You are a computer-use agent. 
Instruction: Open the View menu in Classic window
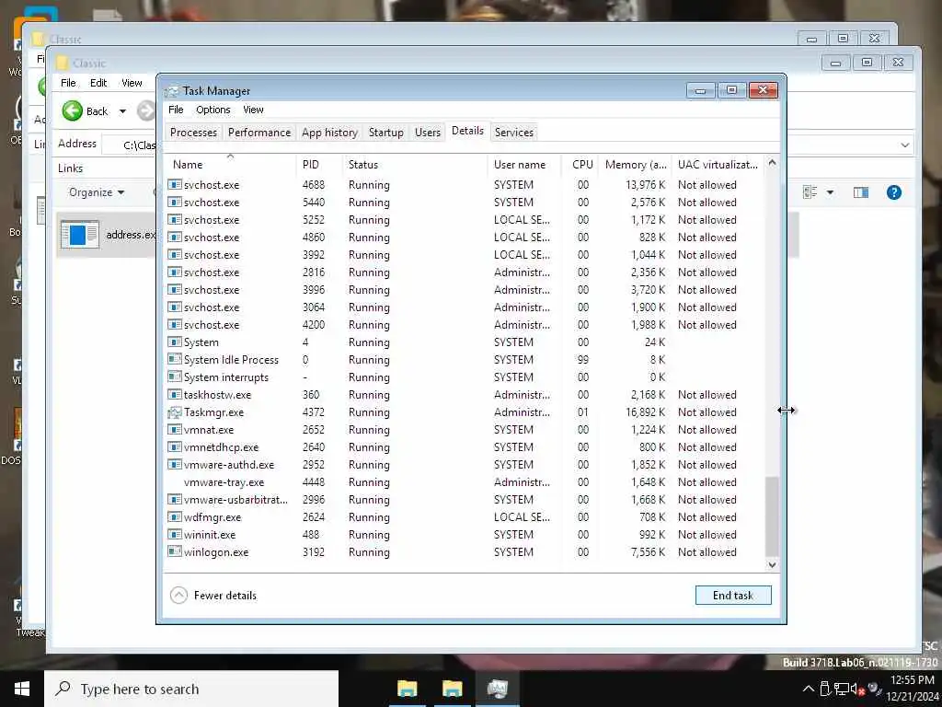click(132, 83)
